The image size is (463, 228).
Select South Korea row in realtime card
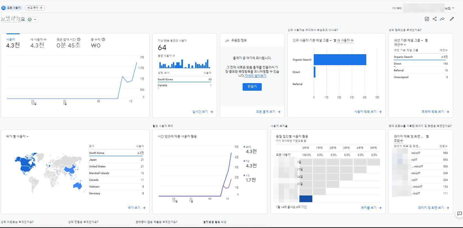pyautogui.click(x=184, y=79)
